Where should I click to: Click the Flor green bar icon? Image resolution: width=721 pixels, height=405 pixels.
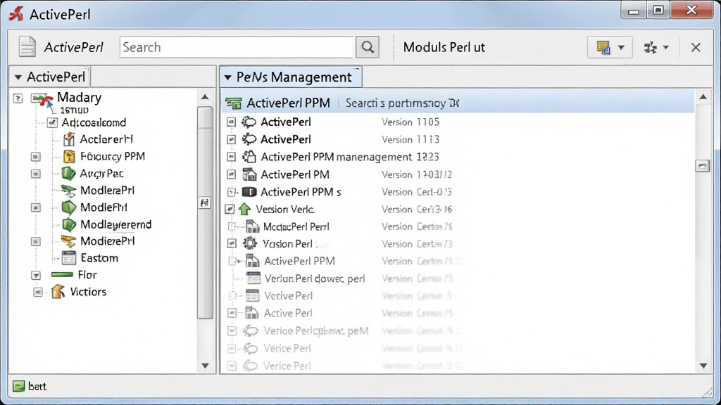pyautogui.click(x=62, y=275)
